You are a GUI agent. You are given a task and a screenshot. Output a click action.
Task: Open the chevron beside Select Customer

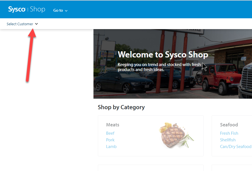[36, 24]
